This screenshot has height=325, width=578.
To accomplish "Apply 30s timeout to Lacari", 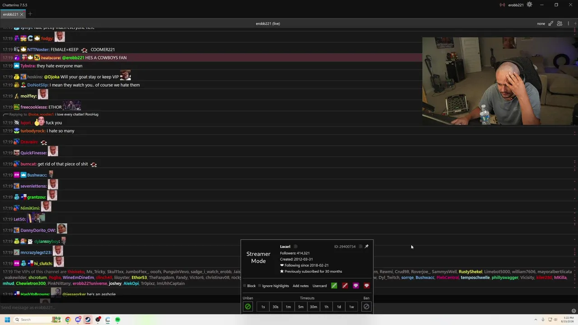I will click(275, 307).
